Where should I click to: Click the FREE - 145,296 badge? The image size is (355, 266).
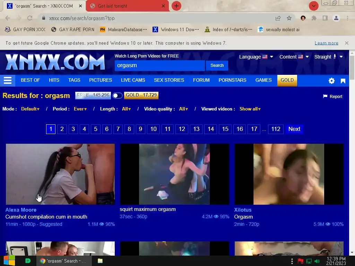click(93, 95)
